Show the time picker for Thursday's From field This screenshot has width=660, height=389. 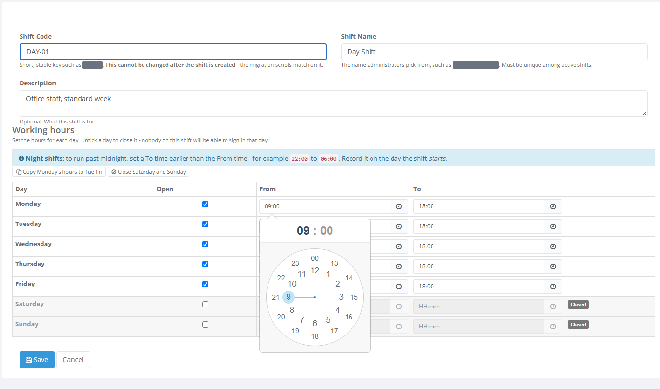point(399,266)
